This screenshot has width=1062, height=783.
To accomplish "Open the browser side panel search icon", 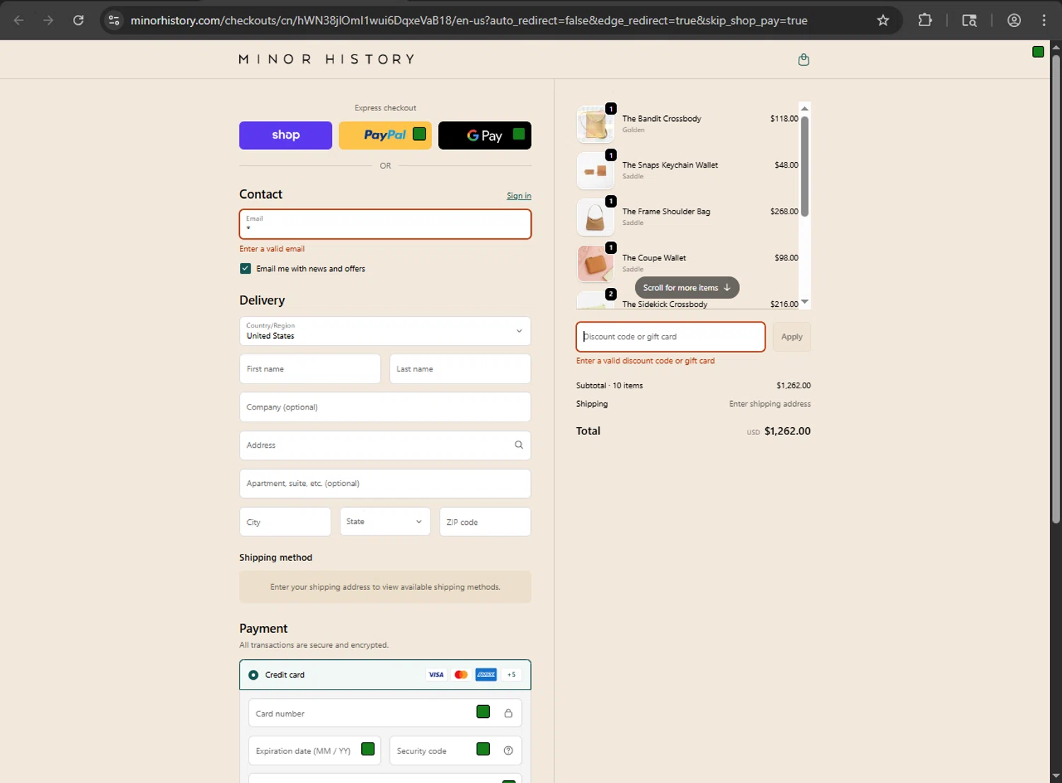I will [969, 21].
